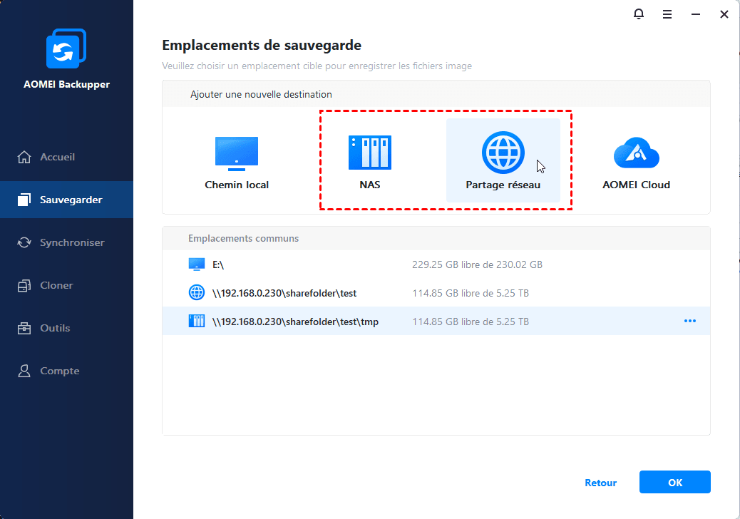Image resolution: width=740 pixels, height=519 pixels.
Task: Go to Accueil in sidebar
Action: pyautogui.click(x=66, y=157)
